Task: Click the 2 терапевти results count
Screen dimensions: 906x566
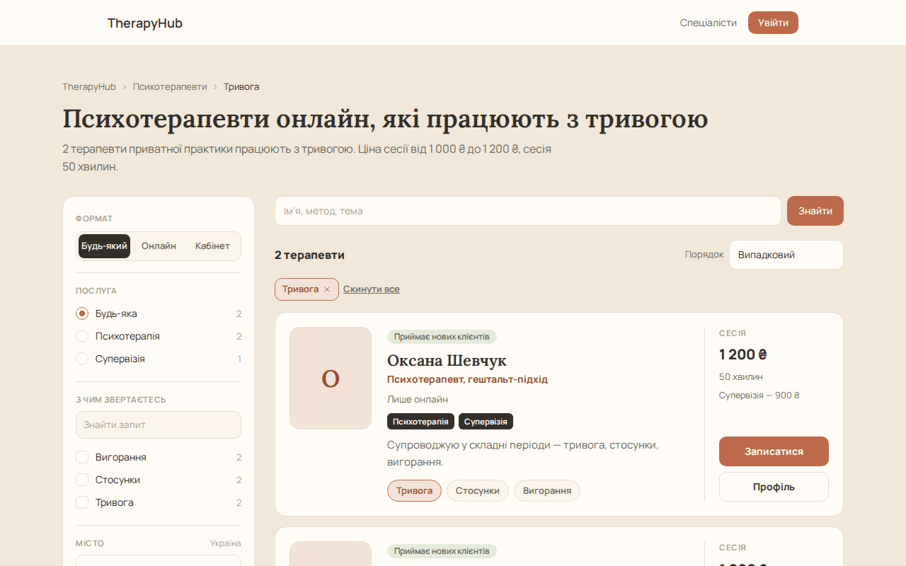Action: click(309, 255)
